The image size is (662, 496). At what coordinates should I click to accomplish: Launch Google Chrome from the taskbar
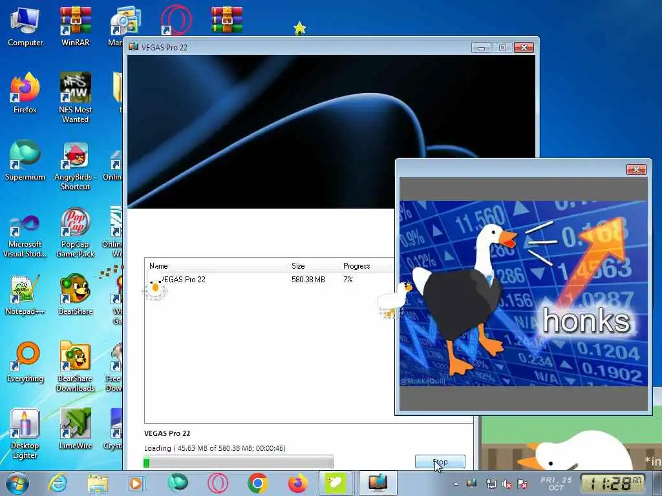[257, 483]
